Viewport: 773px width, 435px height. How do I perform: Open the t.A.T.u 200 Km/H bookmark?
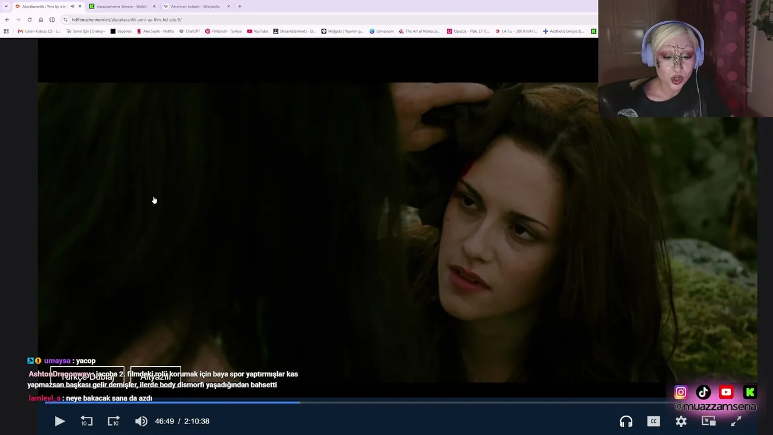(516, 31)
